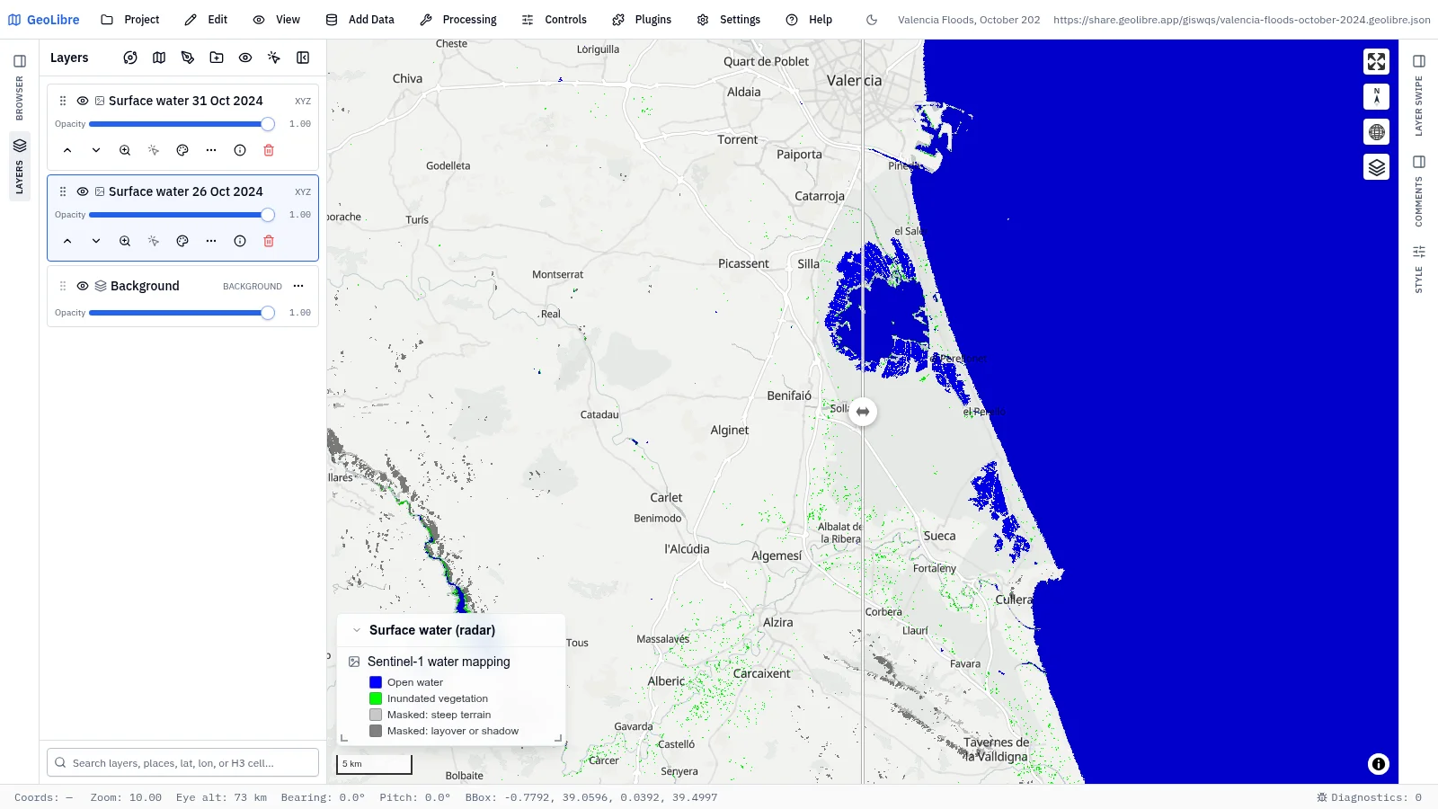Move Surface water 26 Oct layer up

coord(67,241)
